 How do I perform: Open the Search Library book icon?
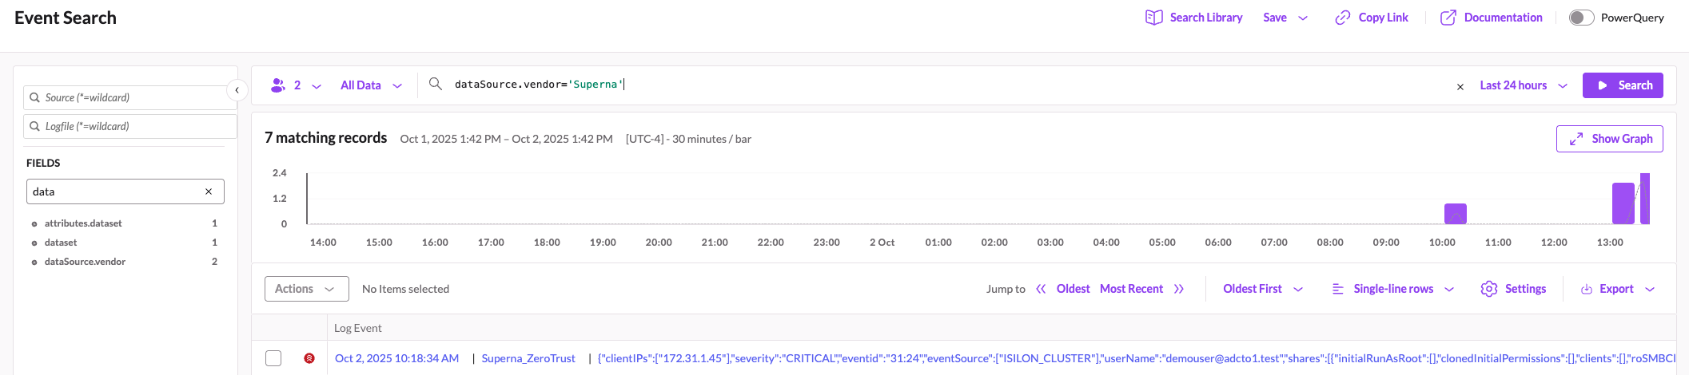(x=1153, y=18)
